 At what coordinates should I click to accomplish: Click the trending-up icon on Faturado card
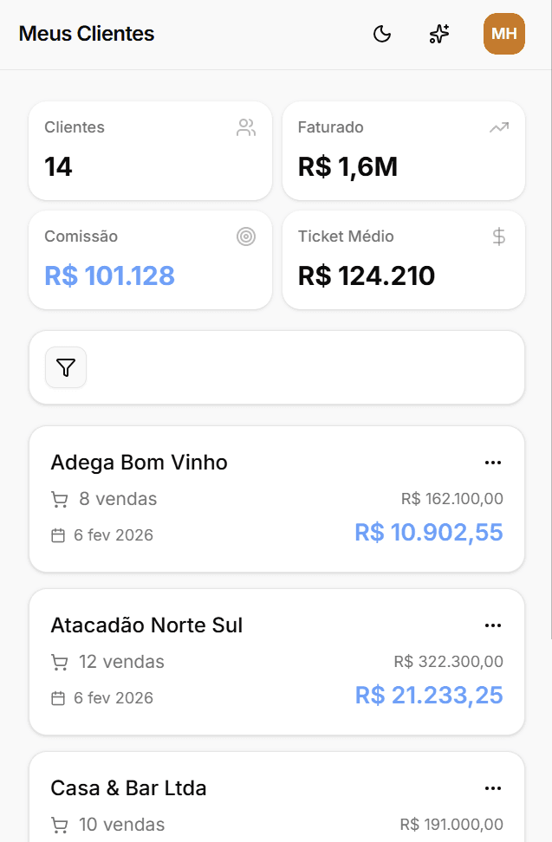pyautogui.click(x=498, y=128)
